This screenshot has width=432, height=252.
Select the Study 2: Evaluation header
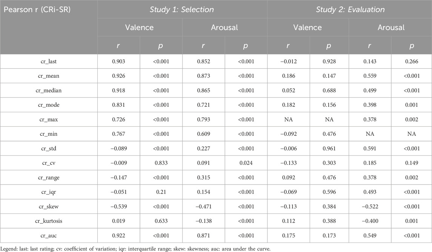click(x=350, y=9)
